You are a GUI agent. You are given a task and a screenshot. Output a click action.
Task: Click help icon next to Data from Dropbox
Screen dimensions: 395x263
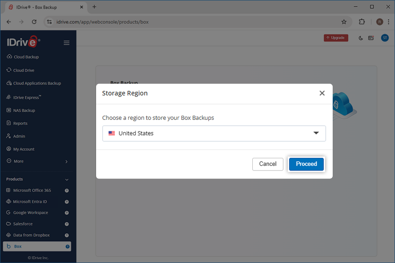coord(67,235)
